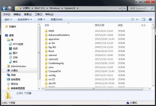This screenshot has width=156, height=106.
Task: Open the recent locations dropdown beside Forward
Action: point(13,8)
